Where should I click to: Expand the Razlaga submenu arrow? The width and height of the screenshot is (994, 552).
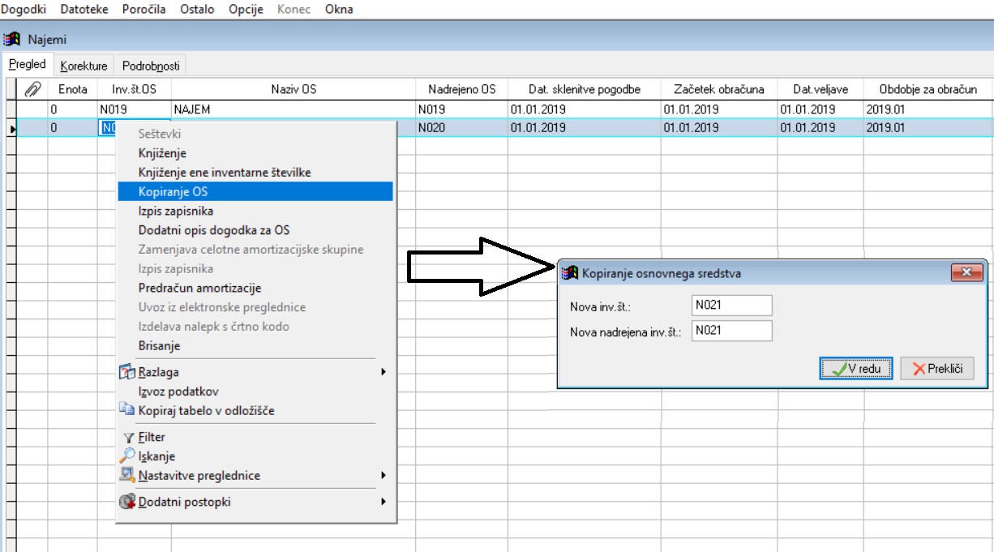[x=383, y=372]
